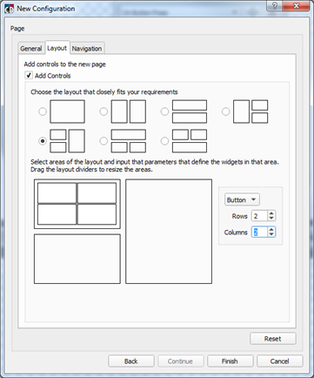Click the Reset button

point(273,339)
